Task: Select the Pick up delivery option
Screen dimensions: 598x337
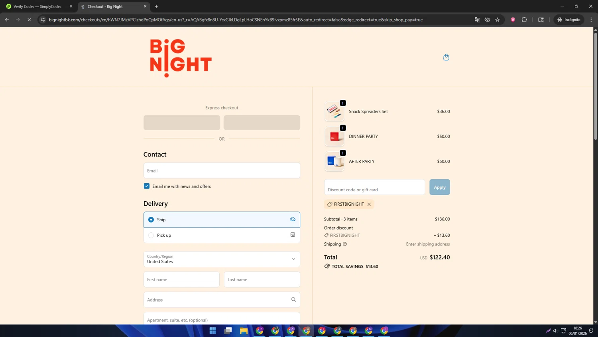Action: point(222,235)
